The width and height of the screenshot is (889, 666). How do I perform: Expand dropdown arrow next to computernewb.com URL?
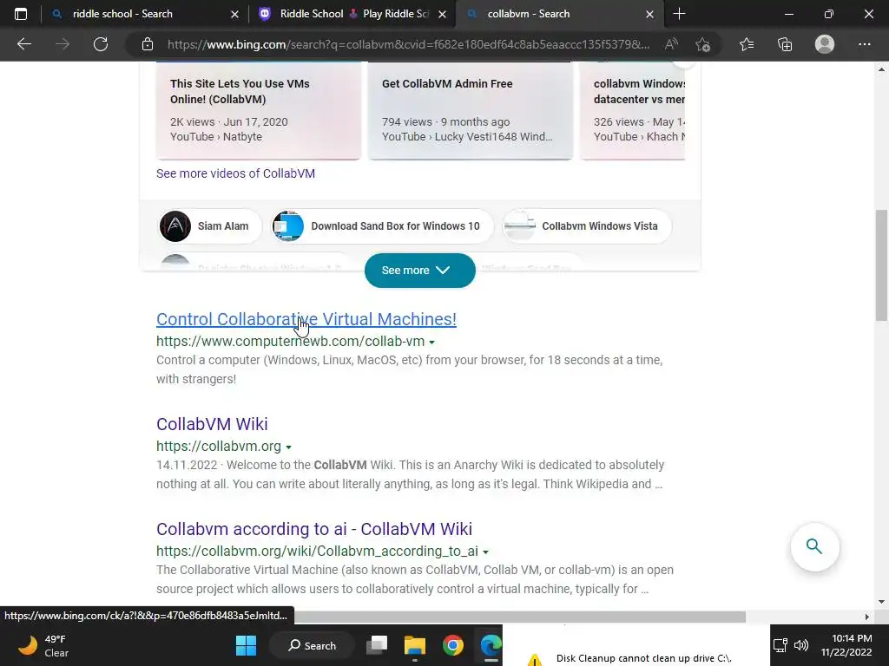click(432, 342)
